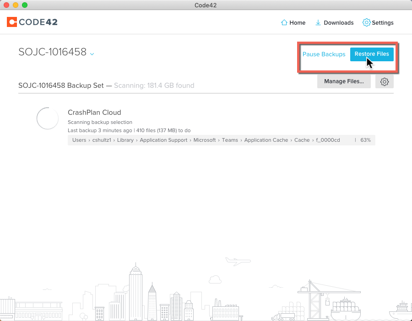Open the Settings gear icon in header

[x=366, y=22]
